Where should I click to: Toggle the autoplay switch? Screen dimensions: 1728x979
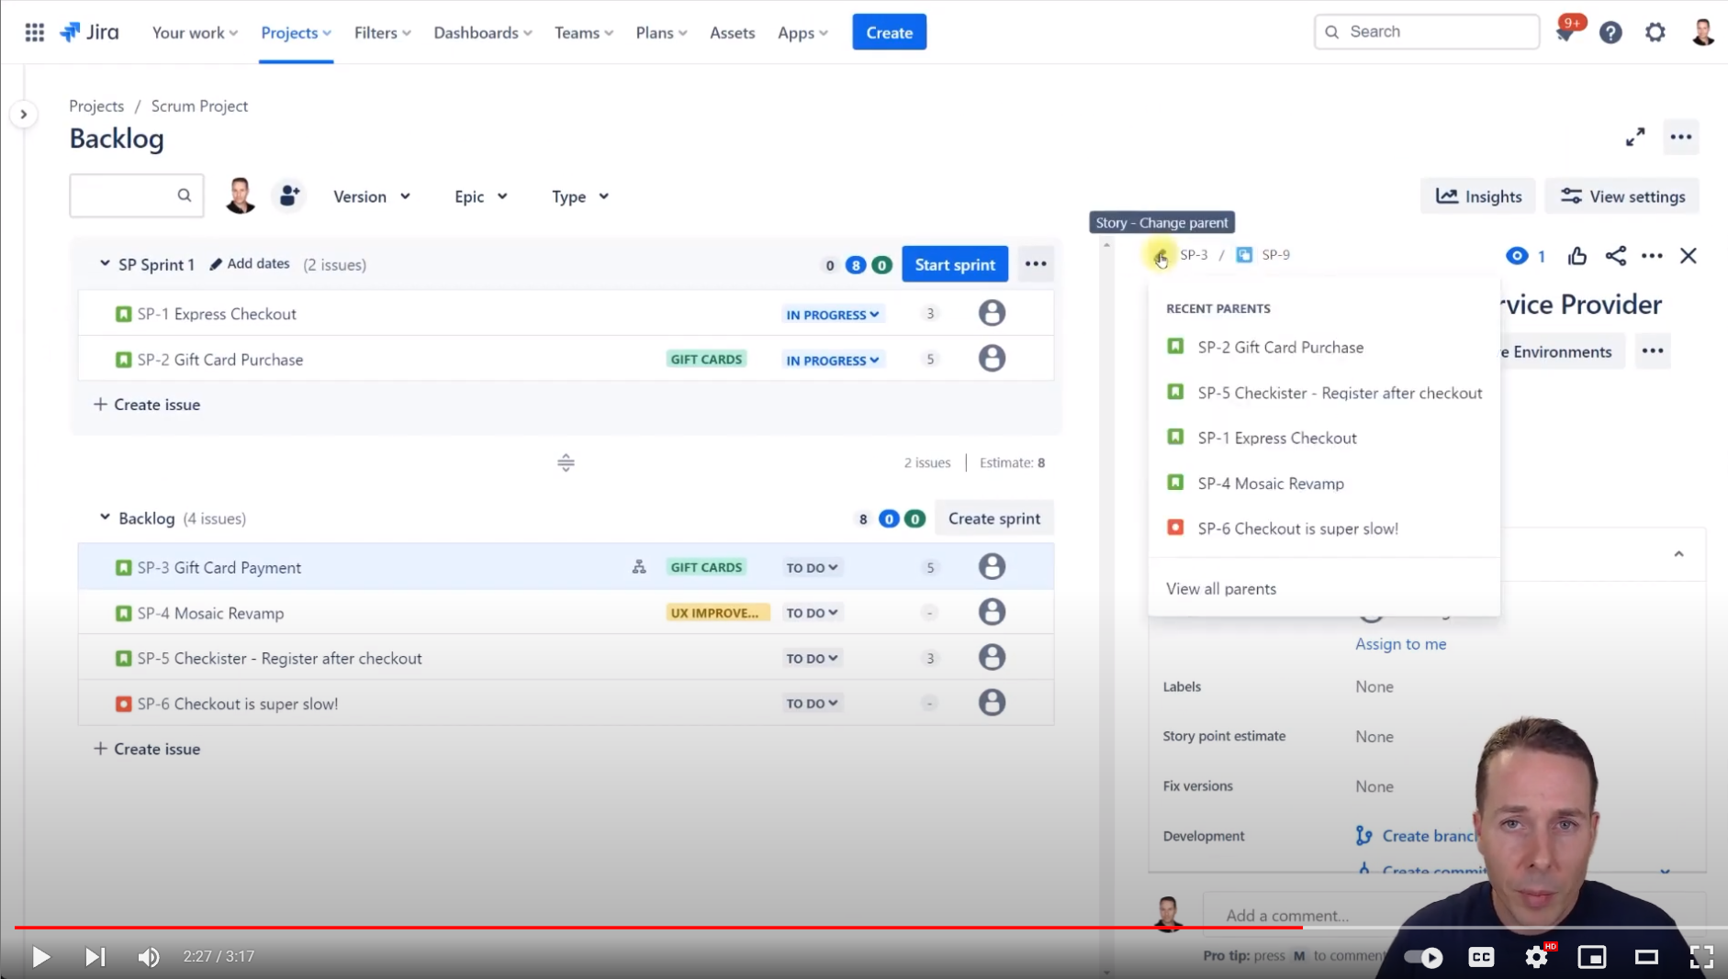pyautogui.click(x=1423, y=957)
